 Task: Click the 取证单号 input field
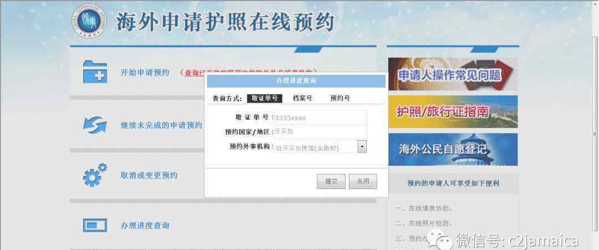click(321, 118)
